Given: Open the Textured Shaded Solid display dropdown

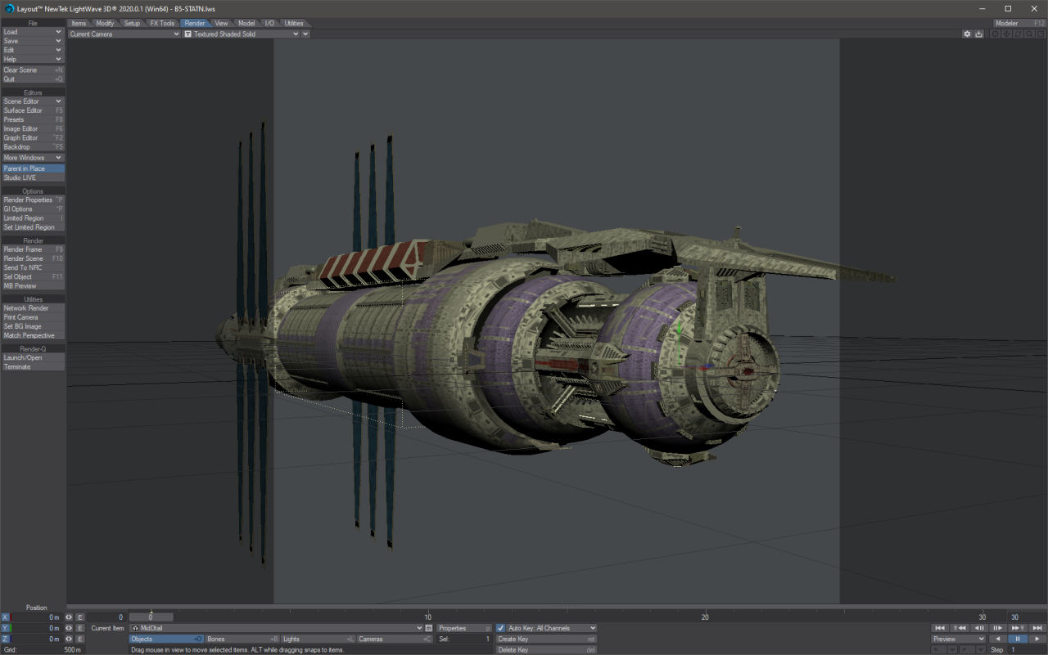Looking at the screenshot, I should (242, 34).
